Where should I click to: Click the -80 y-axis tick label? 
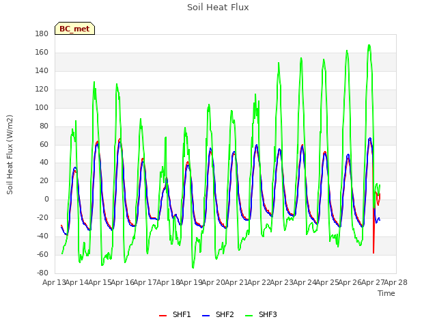click(x=42, y=273)
